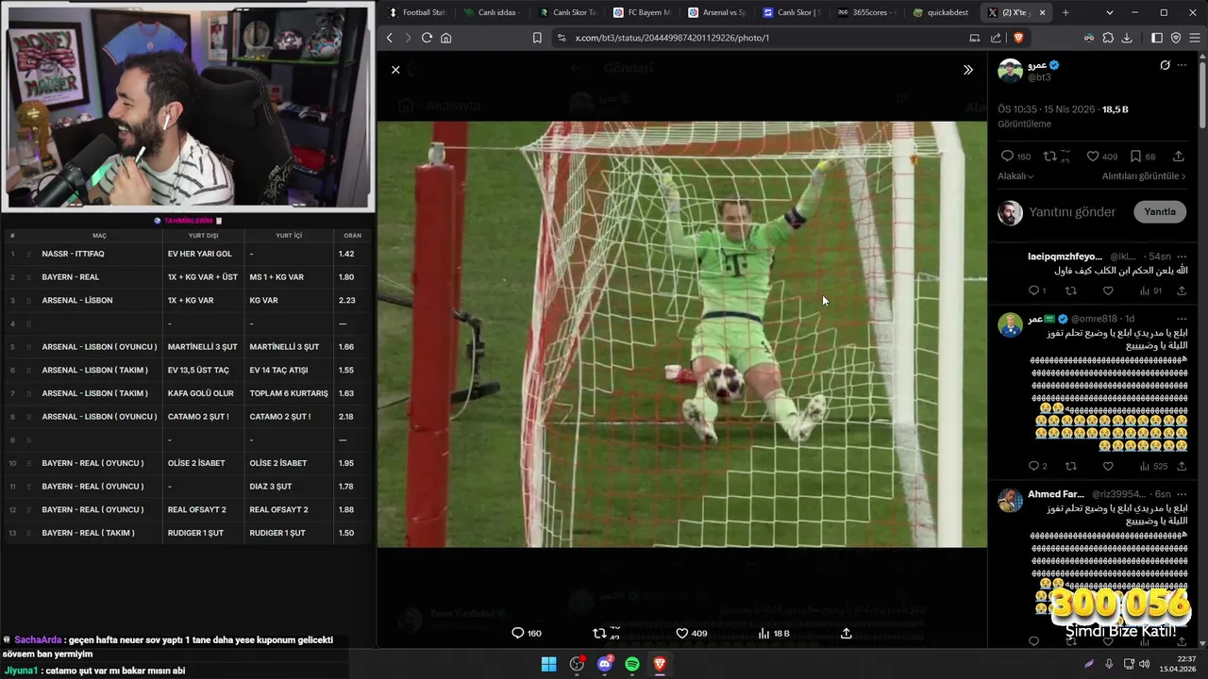
Task: Click the reply icon showing 160 in side panel
Action: coord(1007,157)
